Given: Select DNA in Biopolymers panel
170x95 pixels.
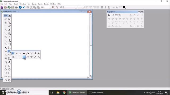Looking at the screenshot, I should click(x=116, y=15).
